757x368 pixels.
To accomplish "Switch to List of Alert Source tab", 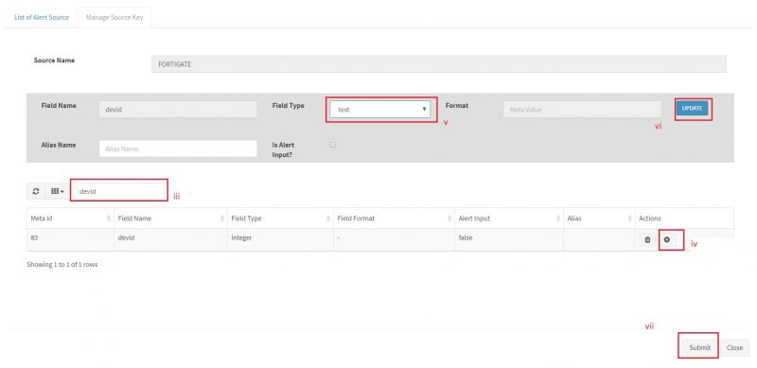I will [42, 17].
